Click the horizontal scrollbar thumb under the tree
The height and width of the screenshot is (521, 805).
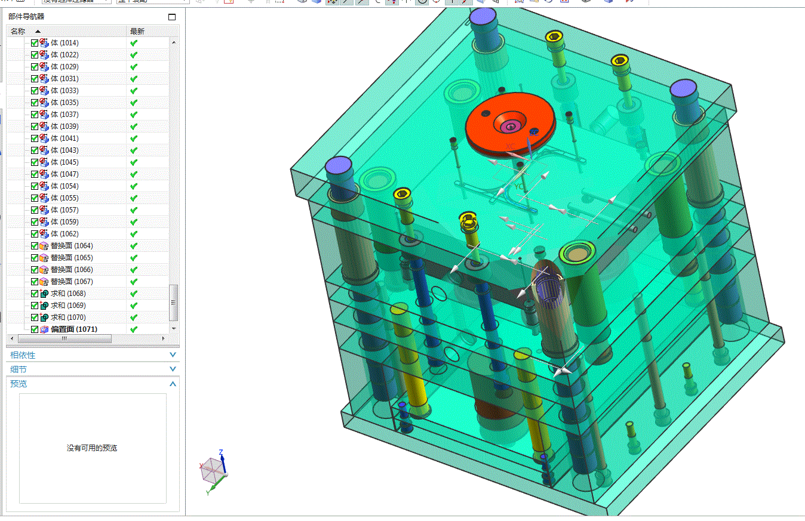tap(64, 338)
